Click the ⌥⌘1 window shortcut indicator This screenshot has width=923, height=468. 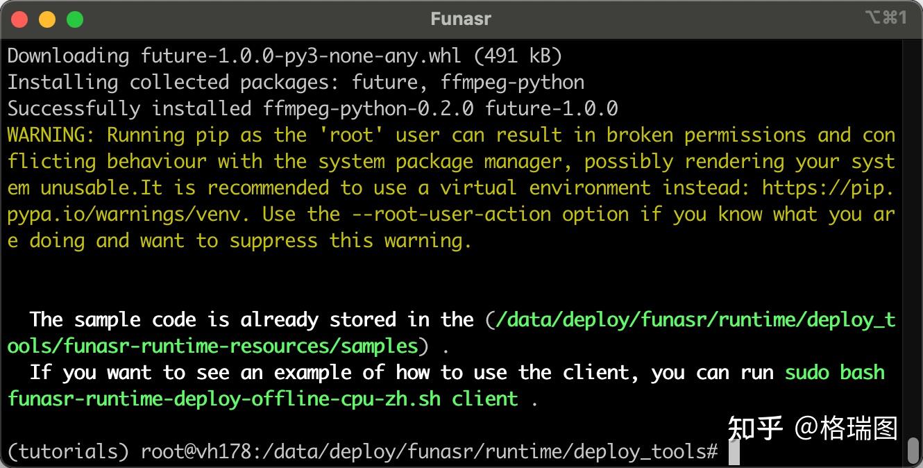[x=886, y=18]
